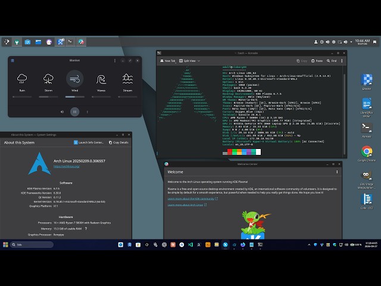Open Blanket's main menu in its title bar

click(115, 60)
